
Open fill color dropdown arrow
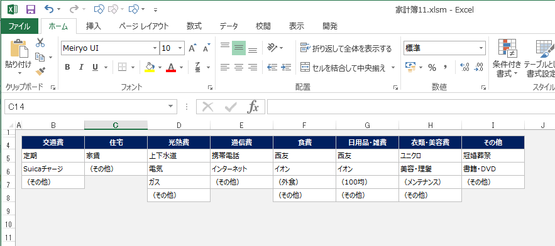[160, 67]
